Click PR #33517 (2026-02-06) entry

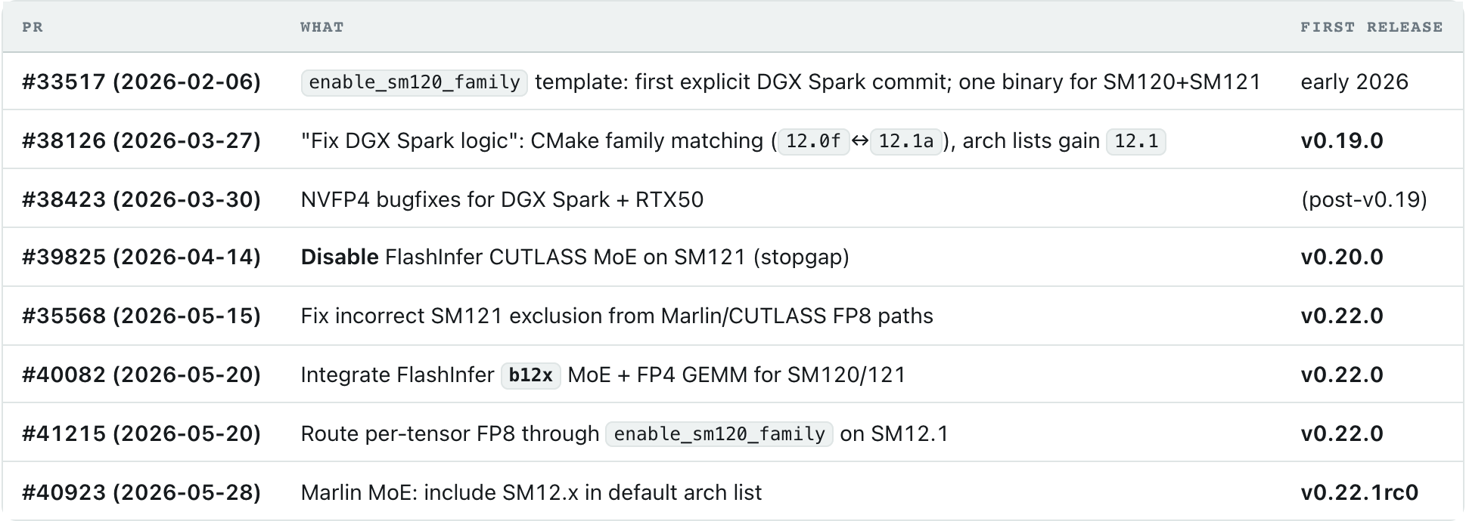pos(141,82)
